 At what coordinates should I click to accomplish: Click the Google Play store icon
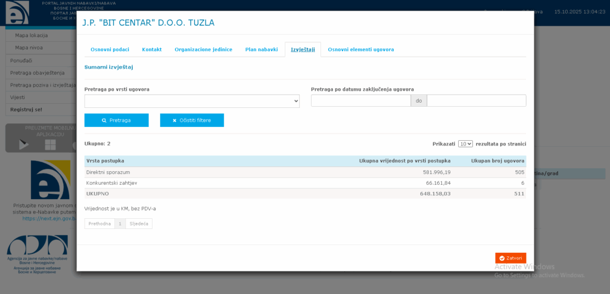[24, 144]
